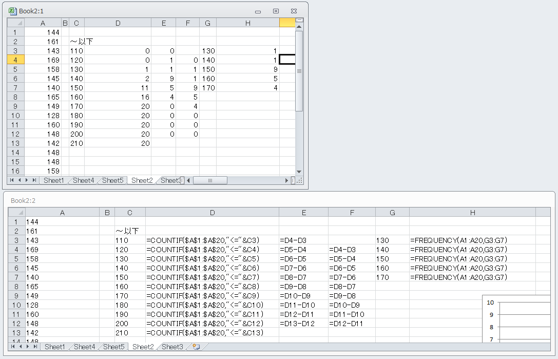The width and height of the screenshot is (558, 359).
Task: Click Select All corner in Book2:2 grid
Action: coord(17,212)
